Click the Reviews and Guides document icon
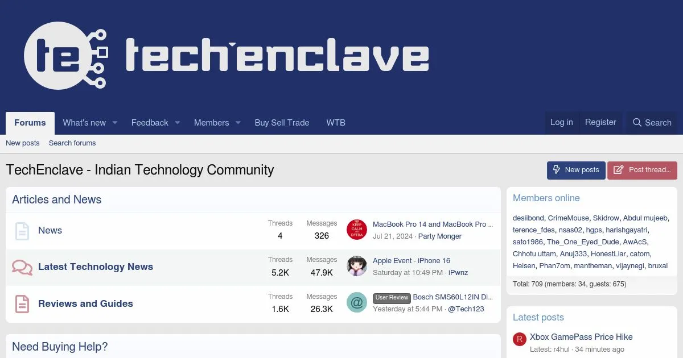This screenshot has width=683, height=358. [22, 304]
